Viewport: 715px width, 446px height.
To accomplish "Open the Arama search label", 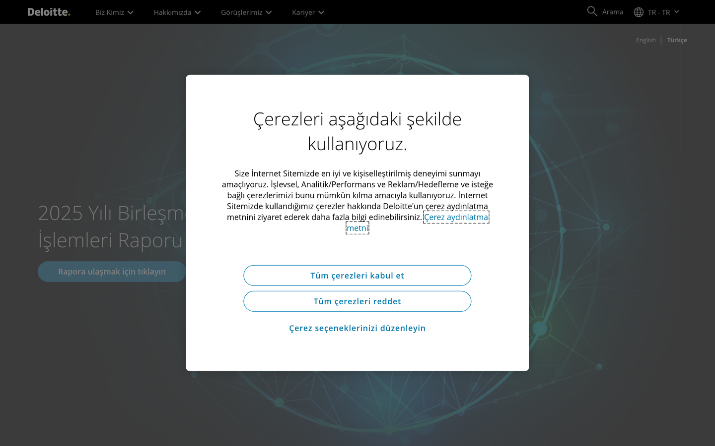I will click(x=613, y=12).
